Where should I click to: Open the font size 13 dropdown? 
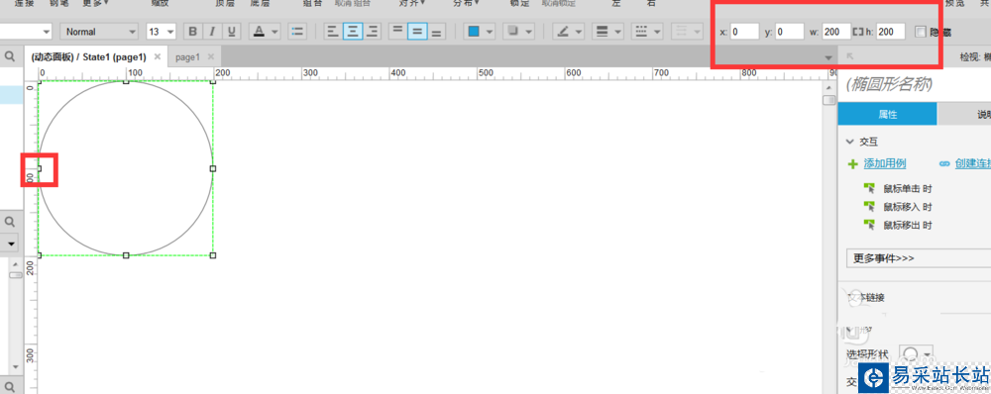coord(161,32)
